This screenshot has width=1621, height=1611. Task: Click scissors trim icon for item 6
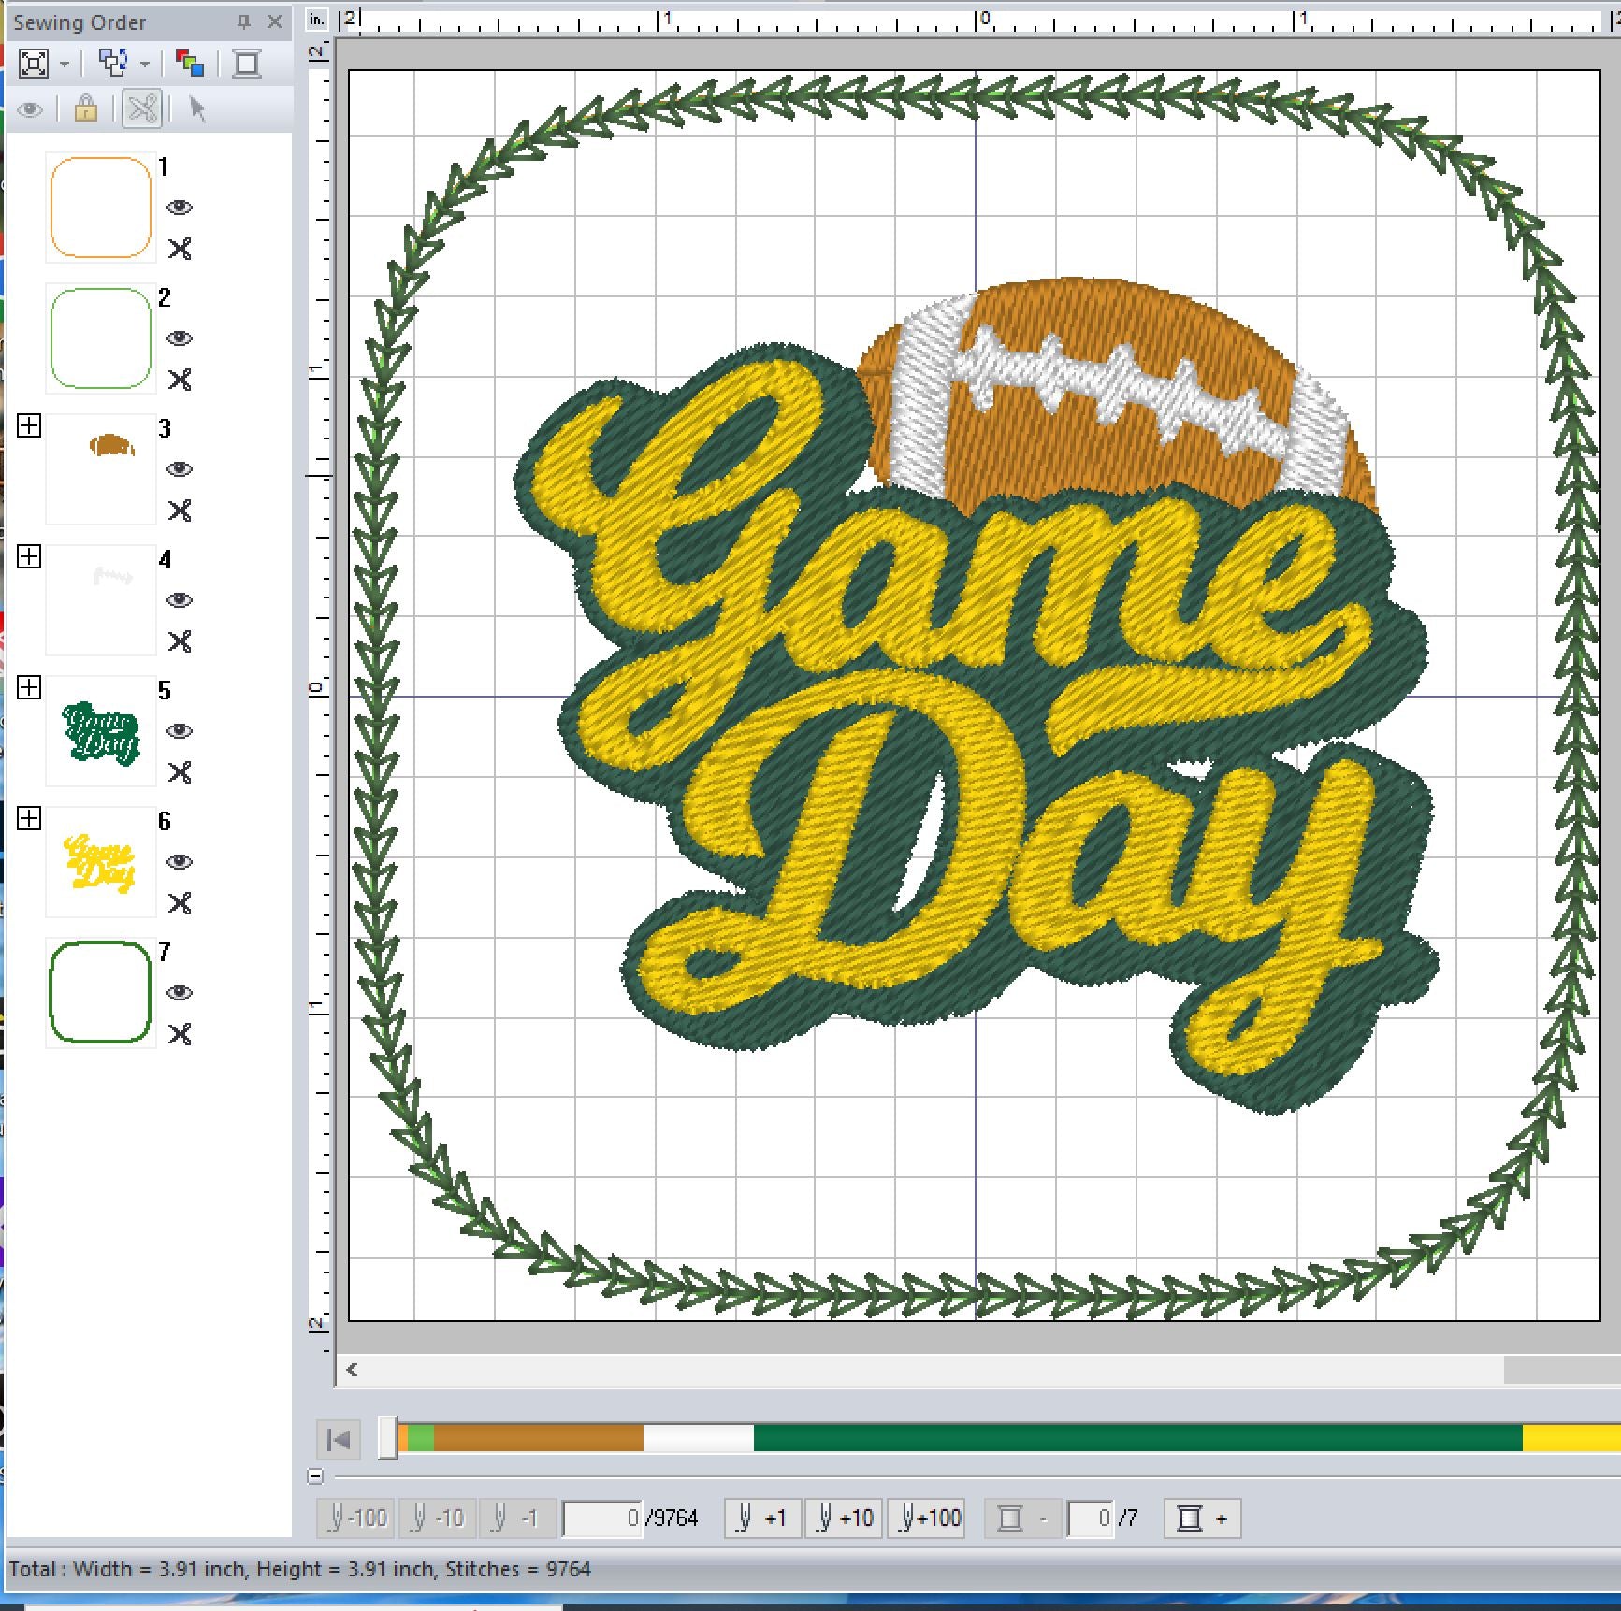180,903
